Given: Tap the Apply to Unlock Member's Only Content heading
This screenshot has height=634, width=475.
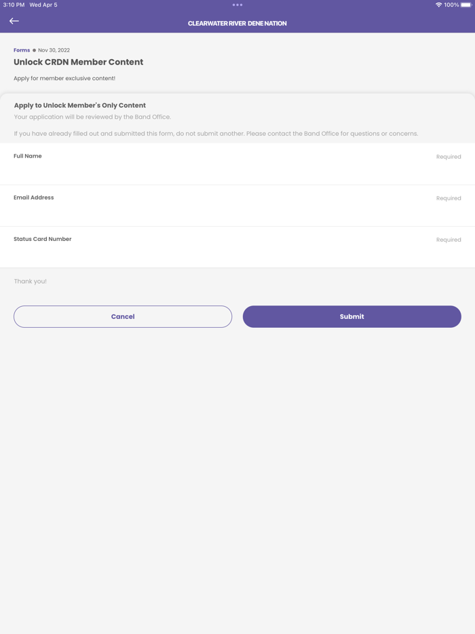Looking at the screenshot, I should 80,105.
